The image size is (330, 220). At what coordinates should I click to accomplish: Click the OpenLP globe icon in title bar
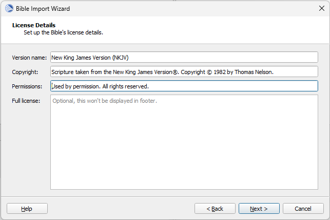click(9, 8)
